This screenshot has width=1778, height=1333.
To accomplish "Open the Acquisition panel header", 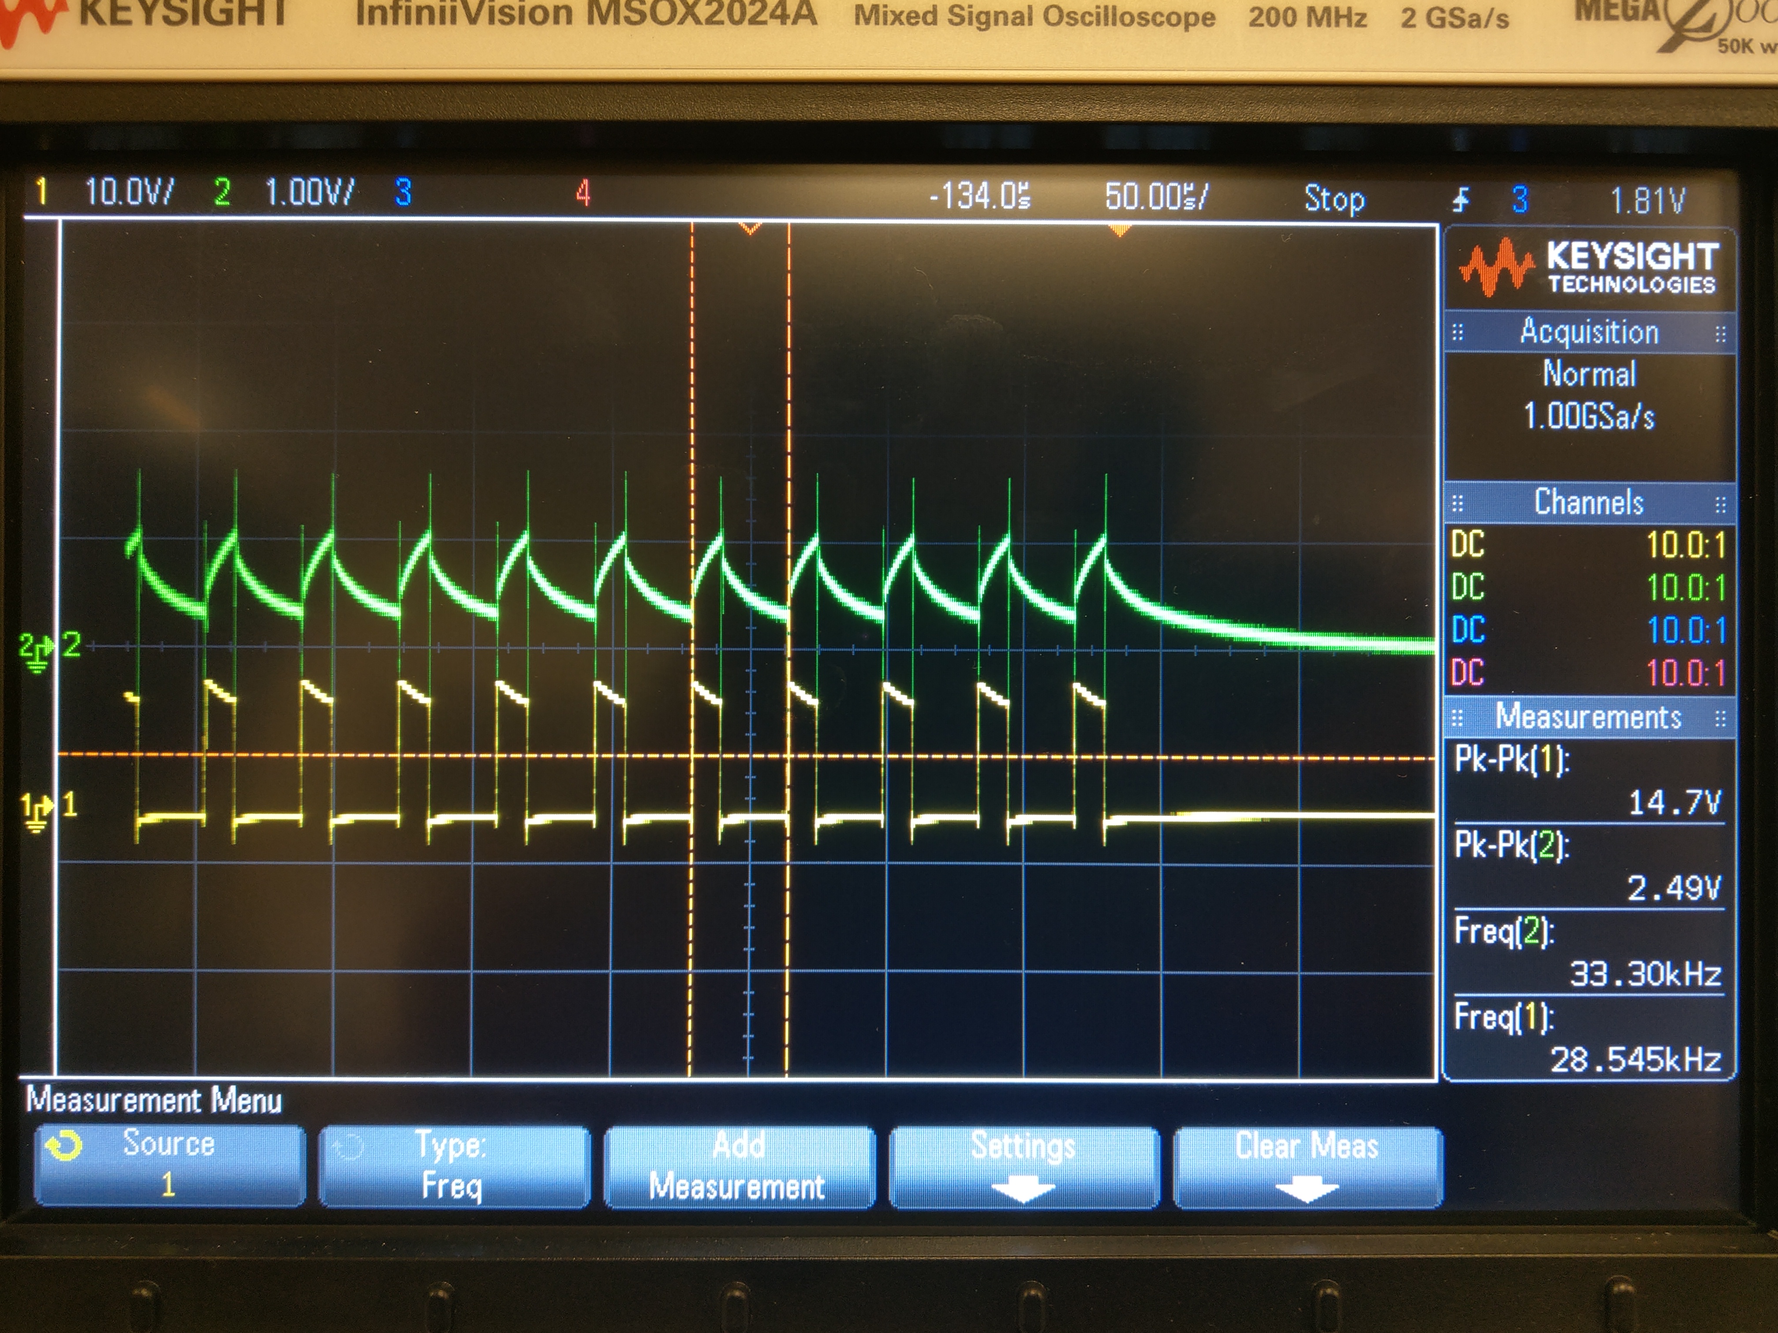I will point(1589,332).
